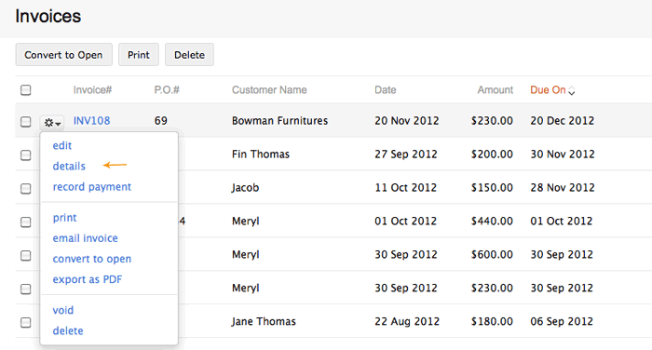Click the Delete toolbar button
Viewport: 652px width, 350px height.
[x=189, y=54]
